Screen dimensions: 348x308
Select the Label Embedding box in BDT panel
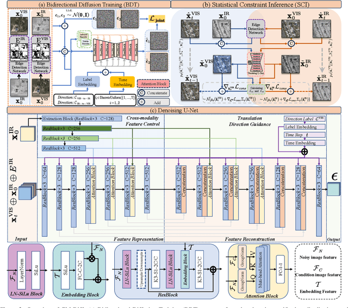[89, 83]
